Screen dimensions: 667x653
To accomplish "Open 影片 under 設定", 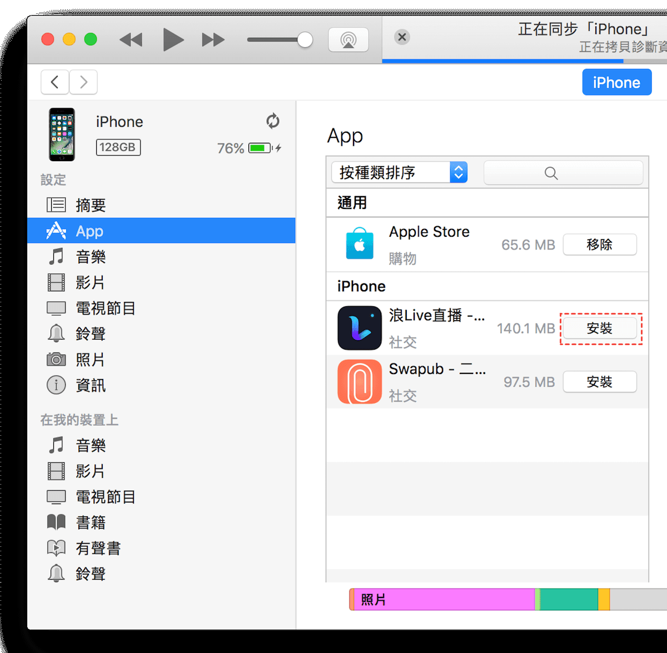I will (161, 282).
